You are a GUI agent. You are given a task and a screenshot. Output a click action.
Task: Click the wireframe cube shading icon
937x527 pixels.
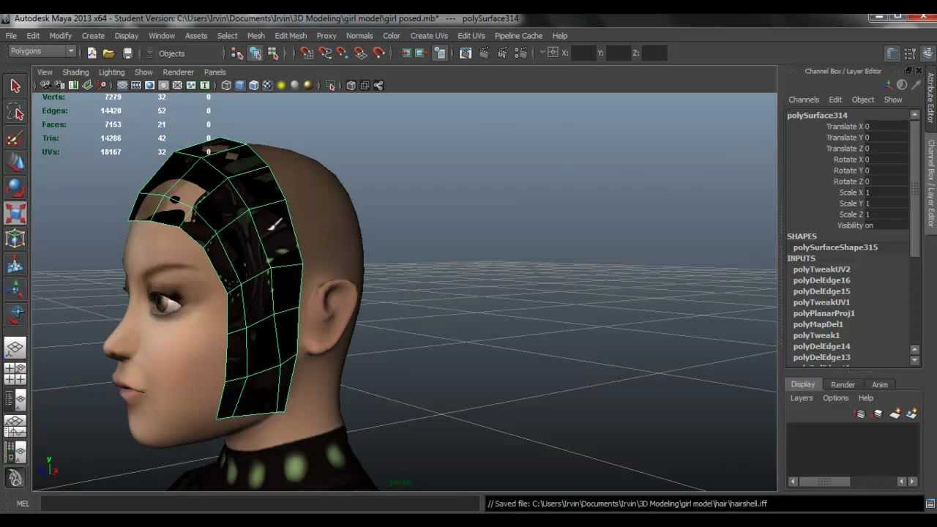pos(226,86)
